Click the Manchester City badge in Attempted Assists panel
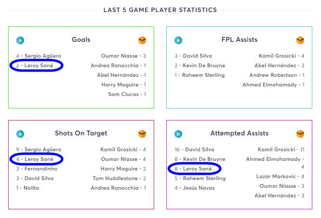The image size is (321, 218). pos(178,134)
